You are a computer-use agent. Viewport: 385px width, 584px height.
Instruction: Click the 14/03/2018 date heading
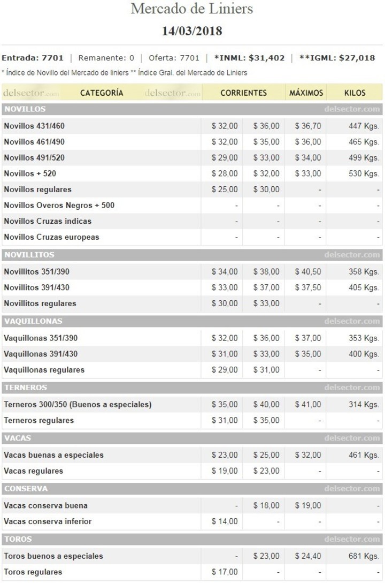click(192, 31)
